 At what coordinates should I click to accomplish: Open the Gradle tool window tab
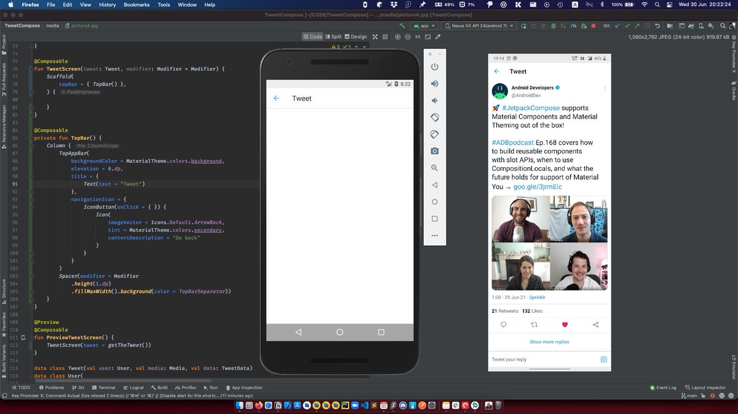pyautogui.click(x=734, y=91)
